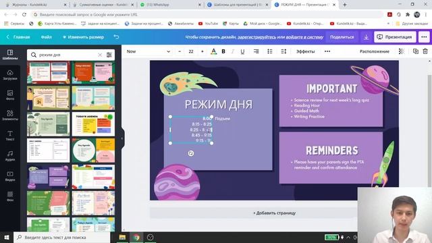This screenshot has height=243, width=432.
Task: Clear the template search with the X icon
Action: tap(100, 55)
